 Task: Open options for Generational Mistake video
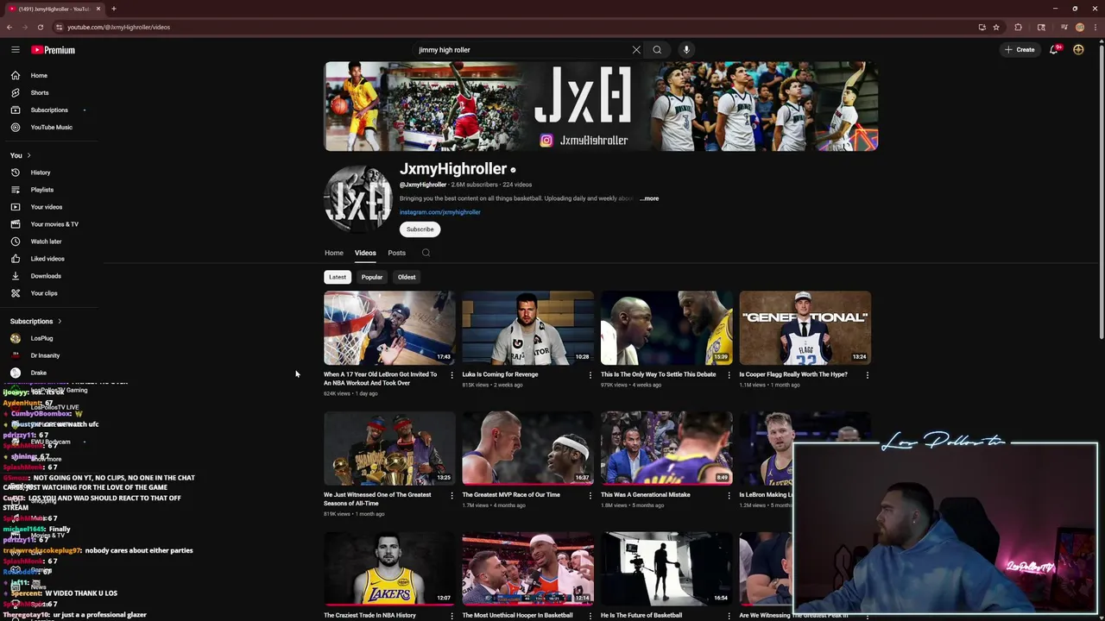tap(729, 496)
